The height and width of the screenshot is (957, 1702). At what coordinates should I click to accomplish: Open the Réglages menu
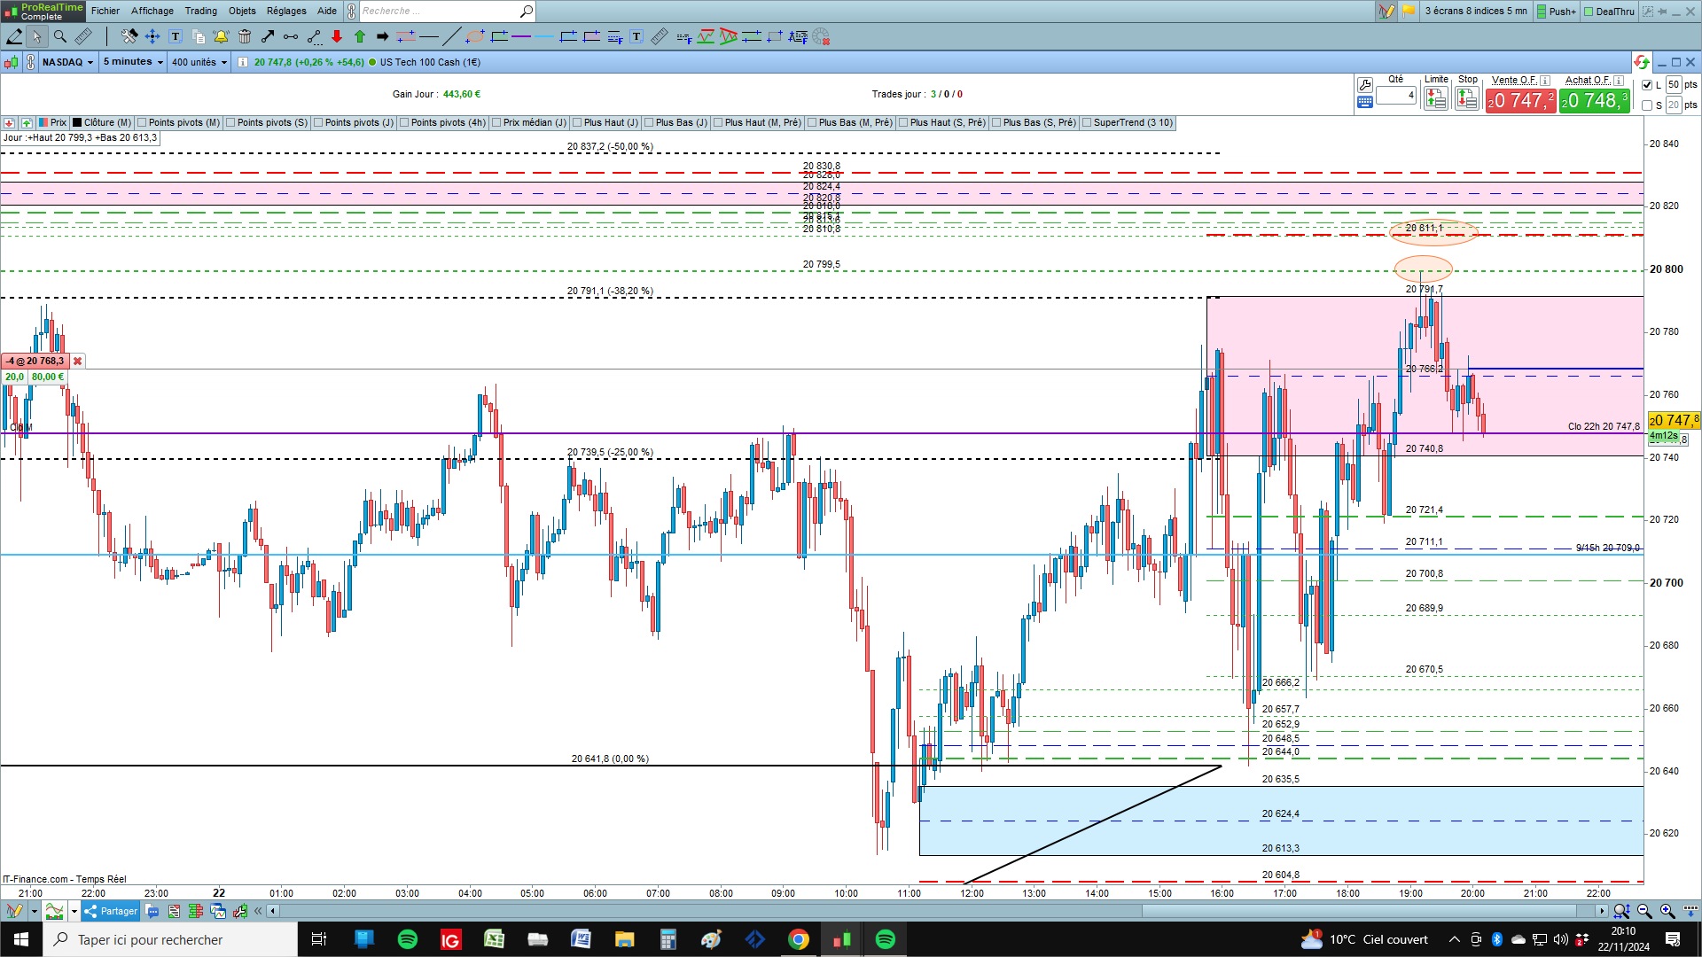pos(286,11)
